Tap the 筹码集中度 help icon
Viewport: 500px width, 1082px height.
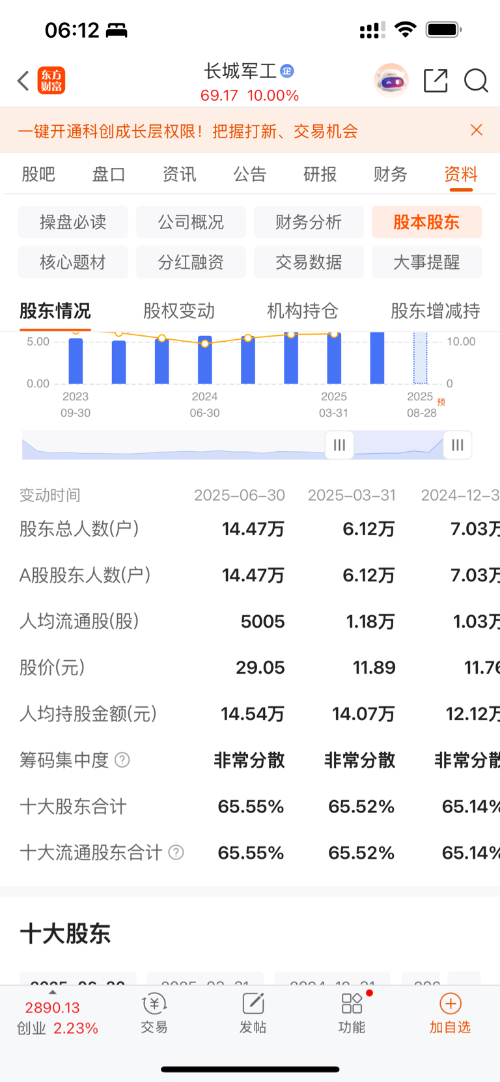coord(122,760)
